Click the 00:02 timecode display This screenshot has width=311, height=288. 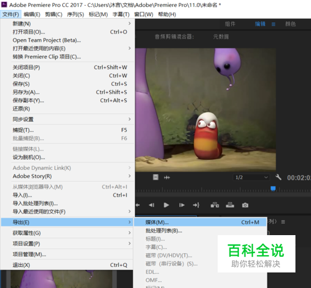pos(299,178)
